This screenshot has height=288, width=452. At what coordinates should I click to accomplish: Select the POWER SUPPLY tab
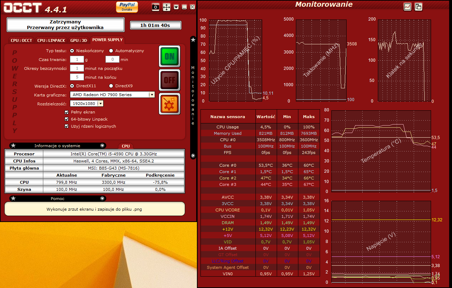click(108, 40)
